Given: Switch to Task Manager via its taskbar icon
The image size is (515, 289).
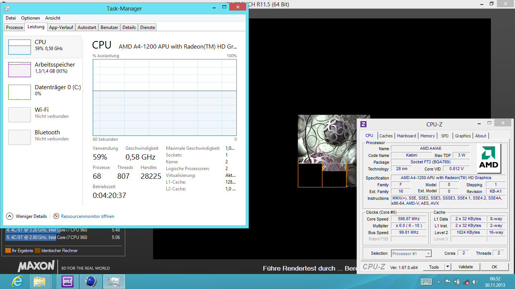Looking at the screenshot, I should pos(114,281).
